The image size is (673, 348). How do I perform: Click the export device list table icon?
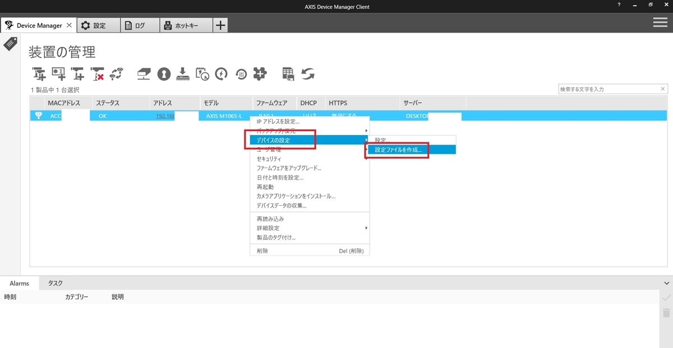click(288, 73)
